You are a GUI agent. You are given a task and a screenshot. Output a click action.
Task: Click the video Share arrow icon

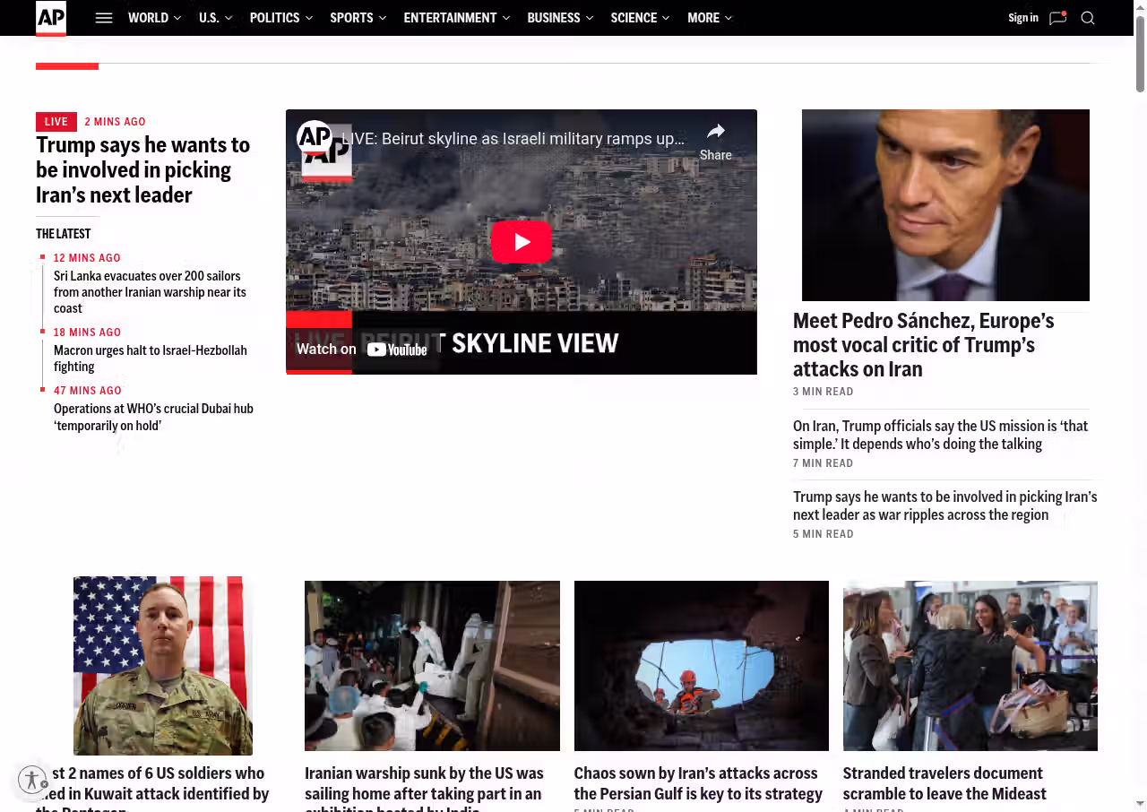pos(715,133)
